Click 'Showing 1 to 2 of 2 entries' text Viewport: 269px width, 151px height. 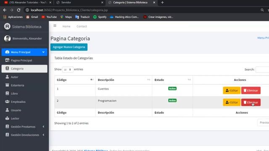(71, 123)
